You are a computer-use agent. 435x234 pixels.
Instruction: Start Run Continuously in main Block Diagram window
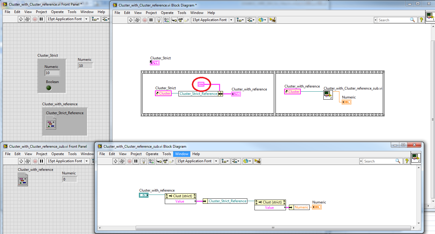(x=137, y=20)
